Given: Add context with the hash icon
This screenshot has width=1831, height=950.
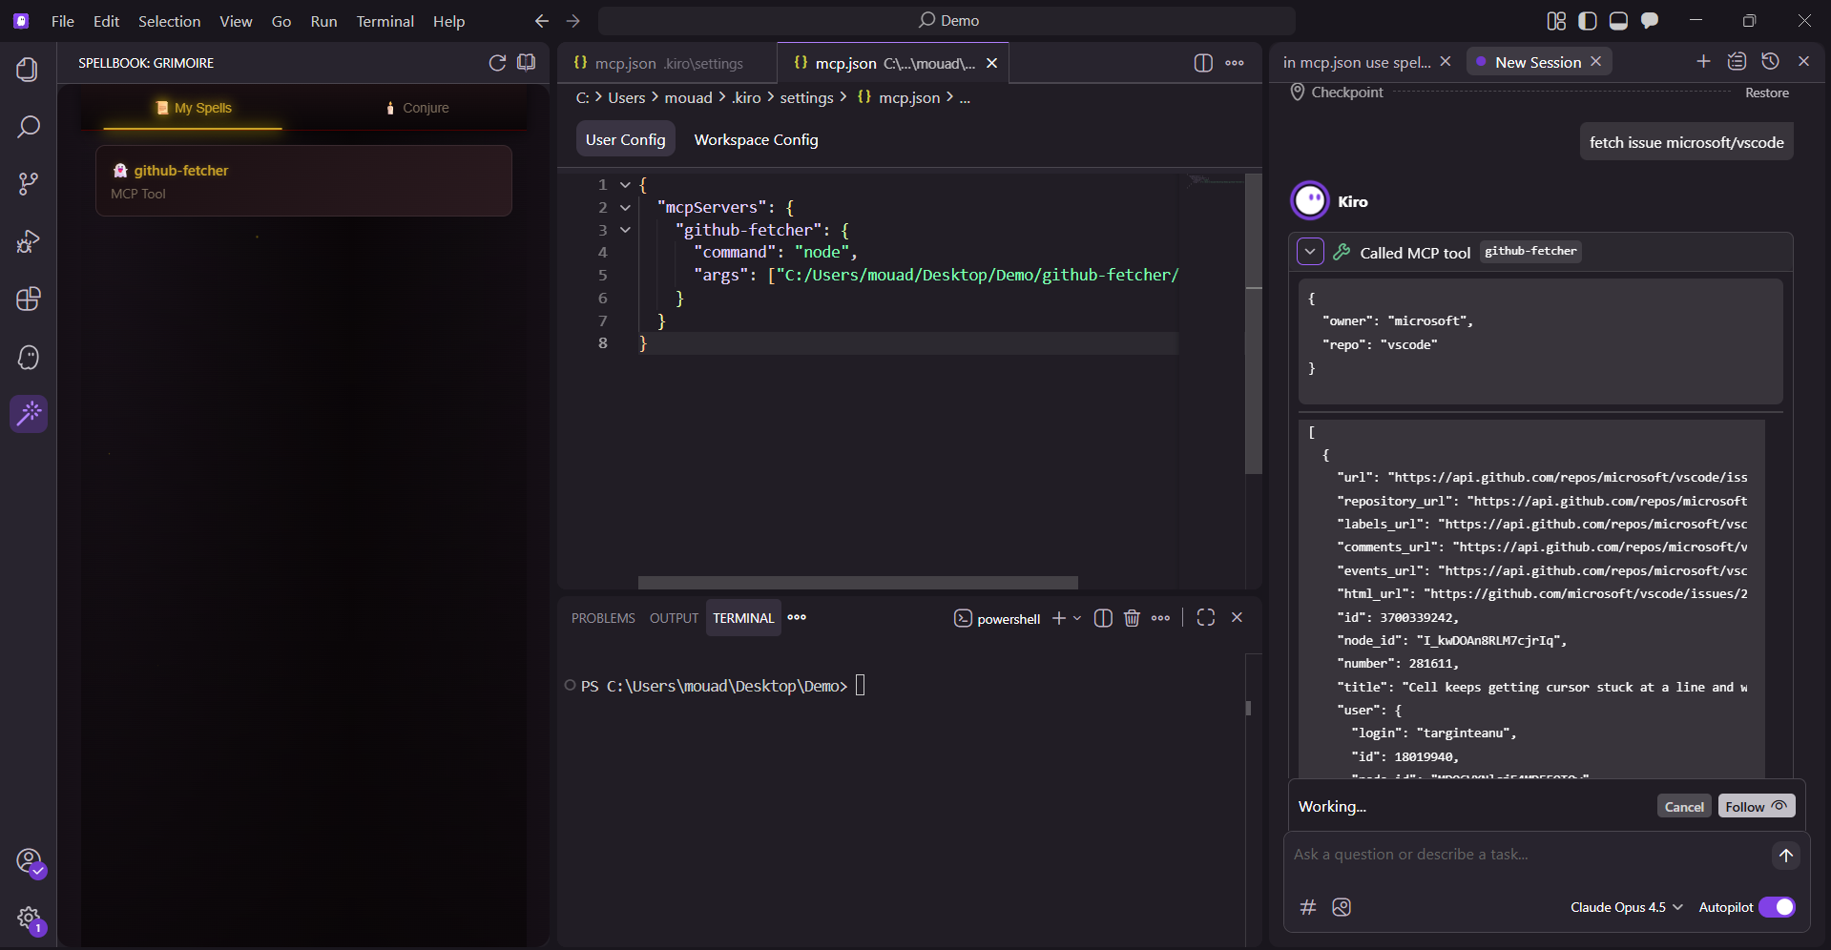Looking at the screenshot, I should tap(1308, 907).
